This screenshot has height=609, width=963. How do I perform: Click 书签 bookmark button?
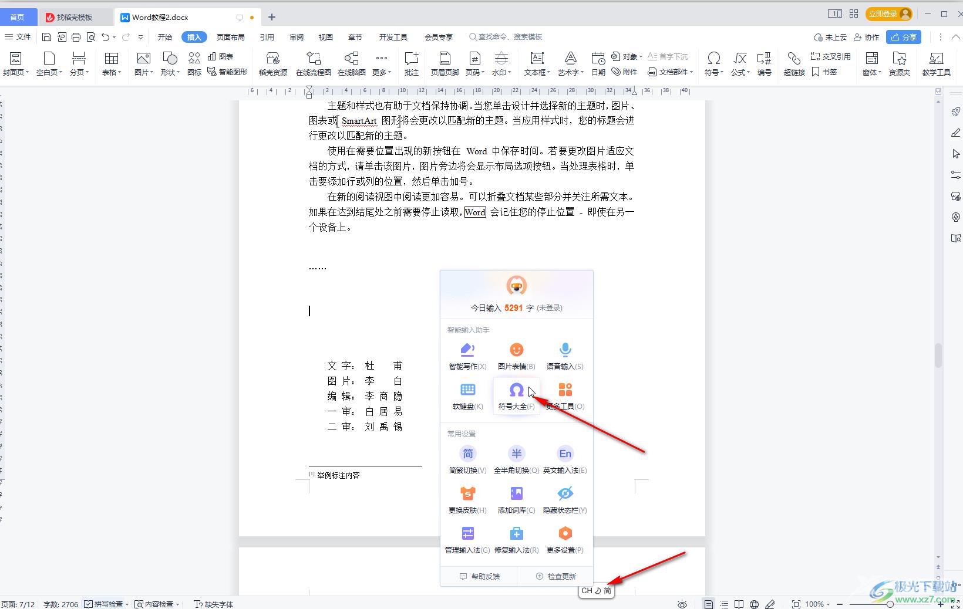(824, 72)
